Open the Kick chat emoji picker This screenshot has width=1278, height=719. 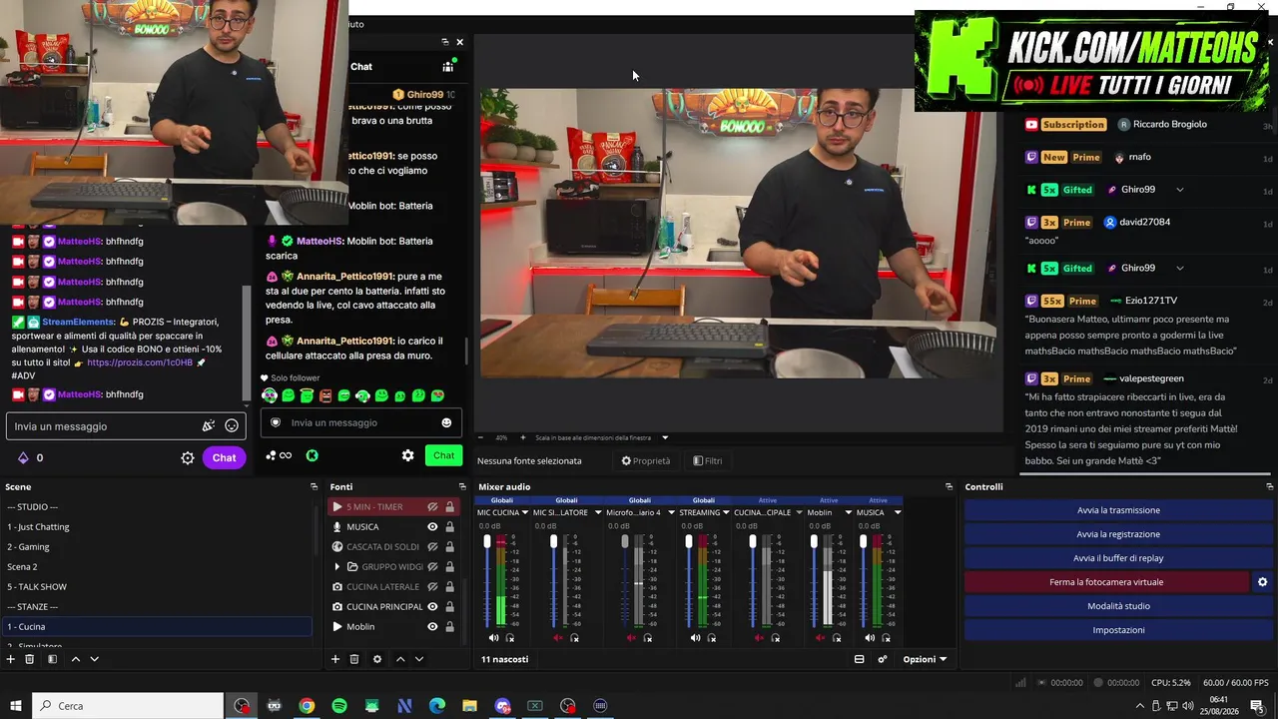point(446,422)
